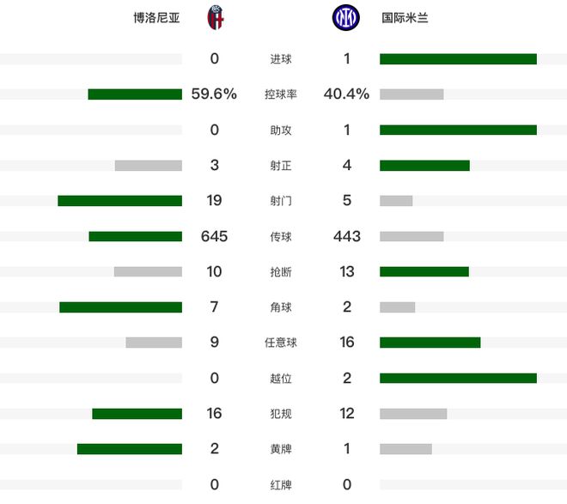Click Inter's green 抢断 tackles bar
This screenshot has width=567, height=504.
pyautogui.click(x=424, y=271)
